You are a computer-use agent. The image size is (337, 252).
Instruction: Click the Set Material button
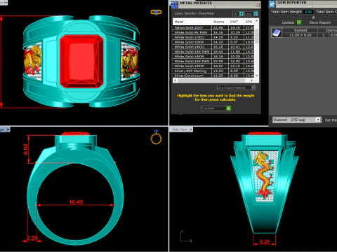pos(331,120)
